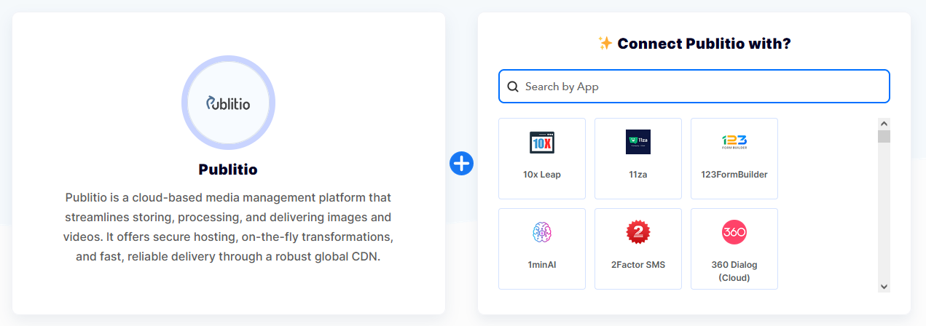Click the 10x Leap label
Screen dimensions: 926x326
point(542,175)
